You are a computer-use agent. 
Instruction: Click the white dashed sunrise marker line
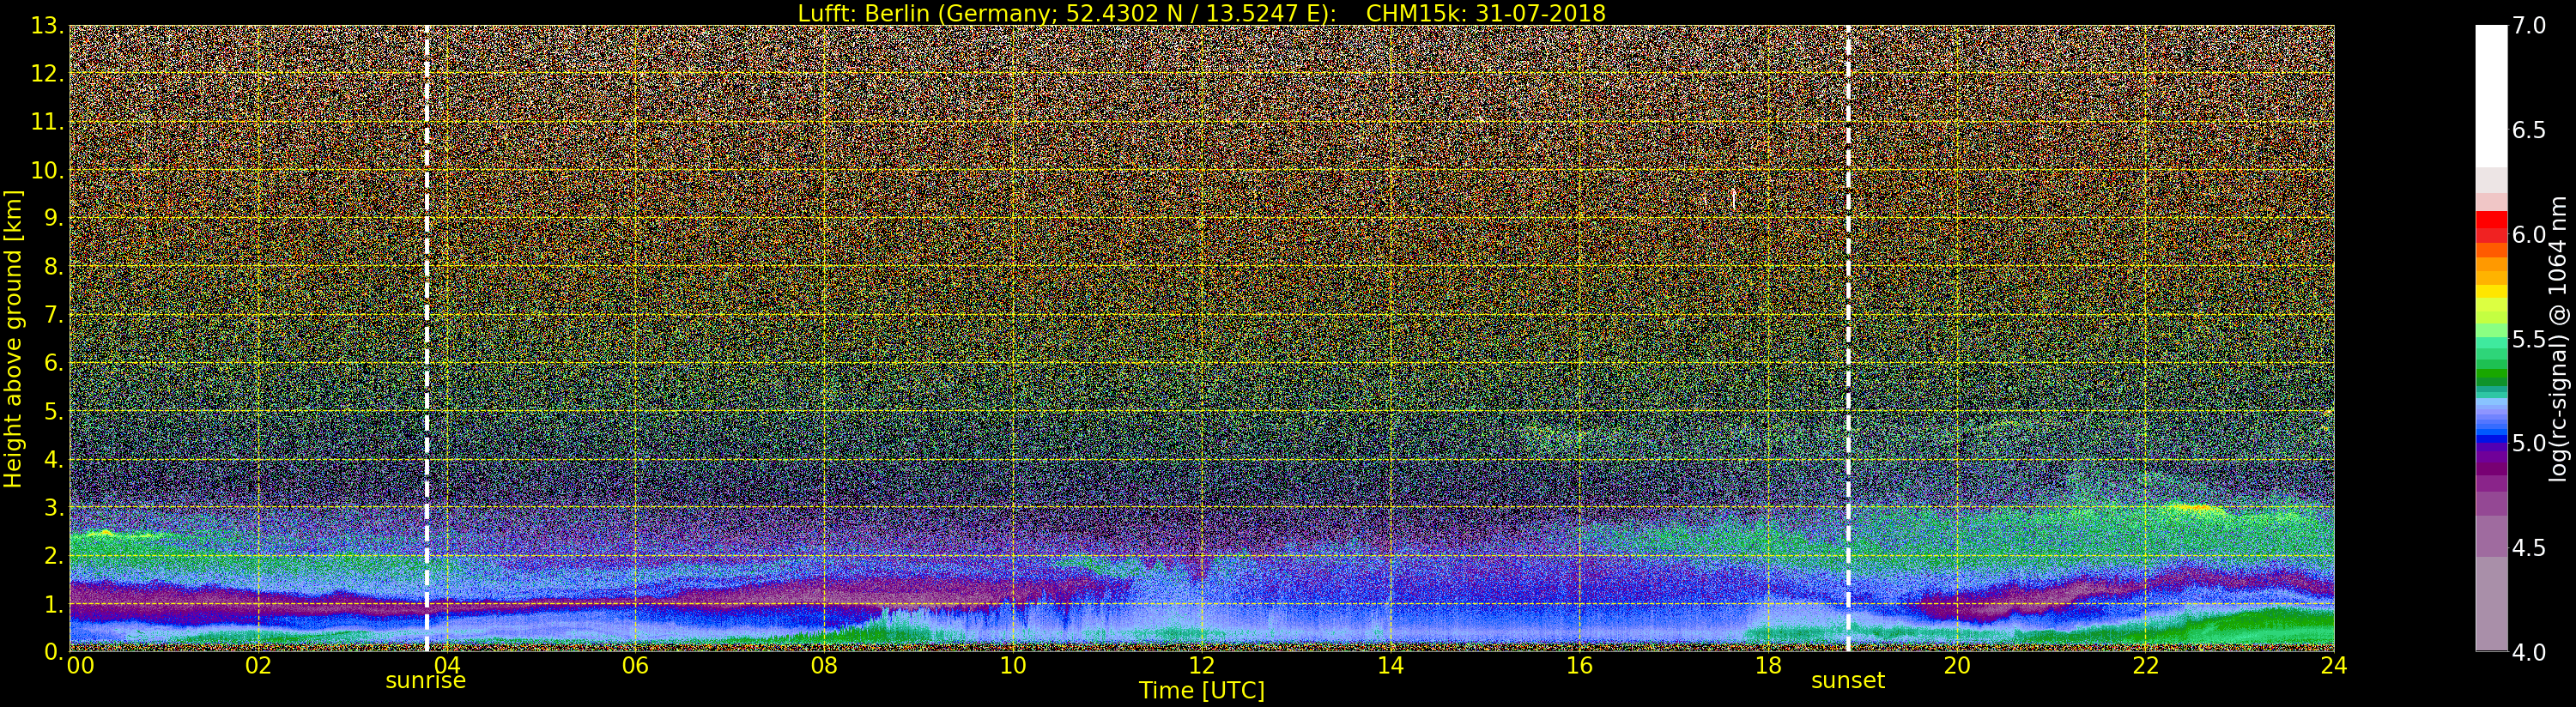pyautogui.click(x=427, y=338)
